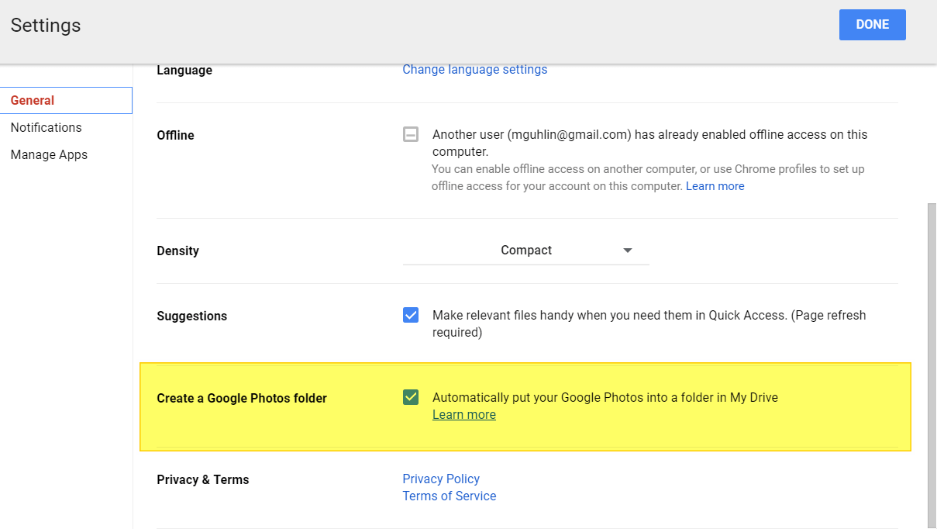This screenshot has width=937, height=529.
Task: Click the Settings dialog title
Action: click(x=46, y=26)
